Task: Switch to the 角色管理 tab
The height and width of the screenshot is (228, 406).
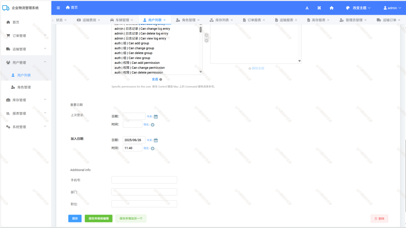Action: point(188,20)
